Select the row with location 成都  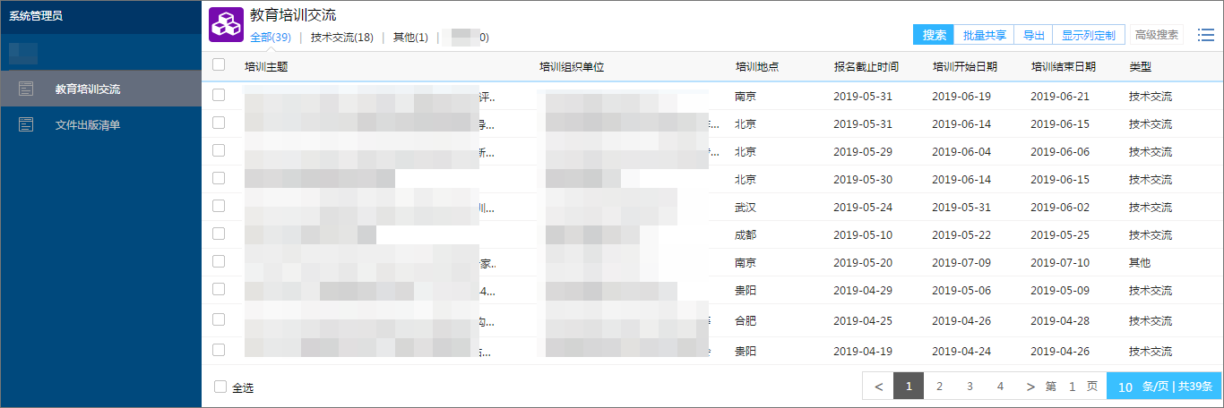pyautogui.click(x=219, y=234)
